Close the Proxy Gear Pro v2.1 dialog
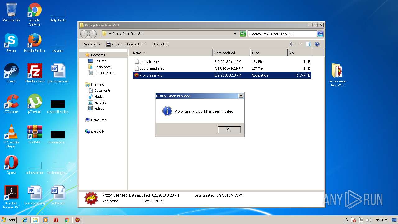The image size is (398, 224). (241, 96)
